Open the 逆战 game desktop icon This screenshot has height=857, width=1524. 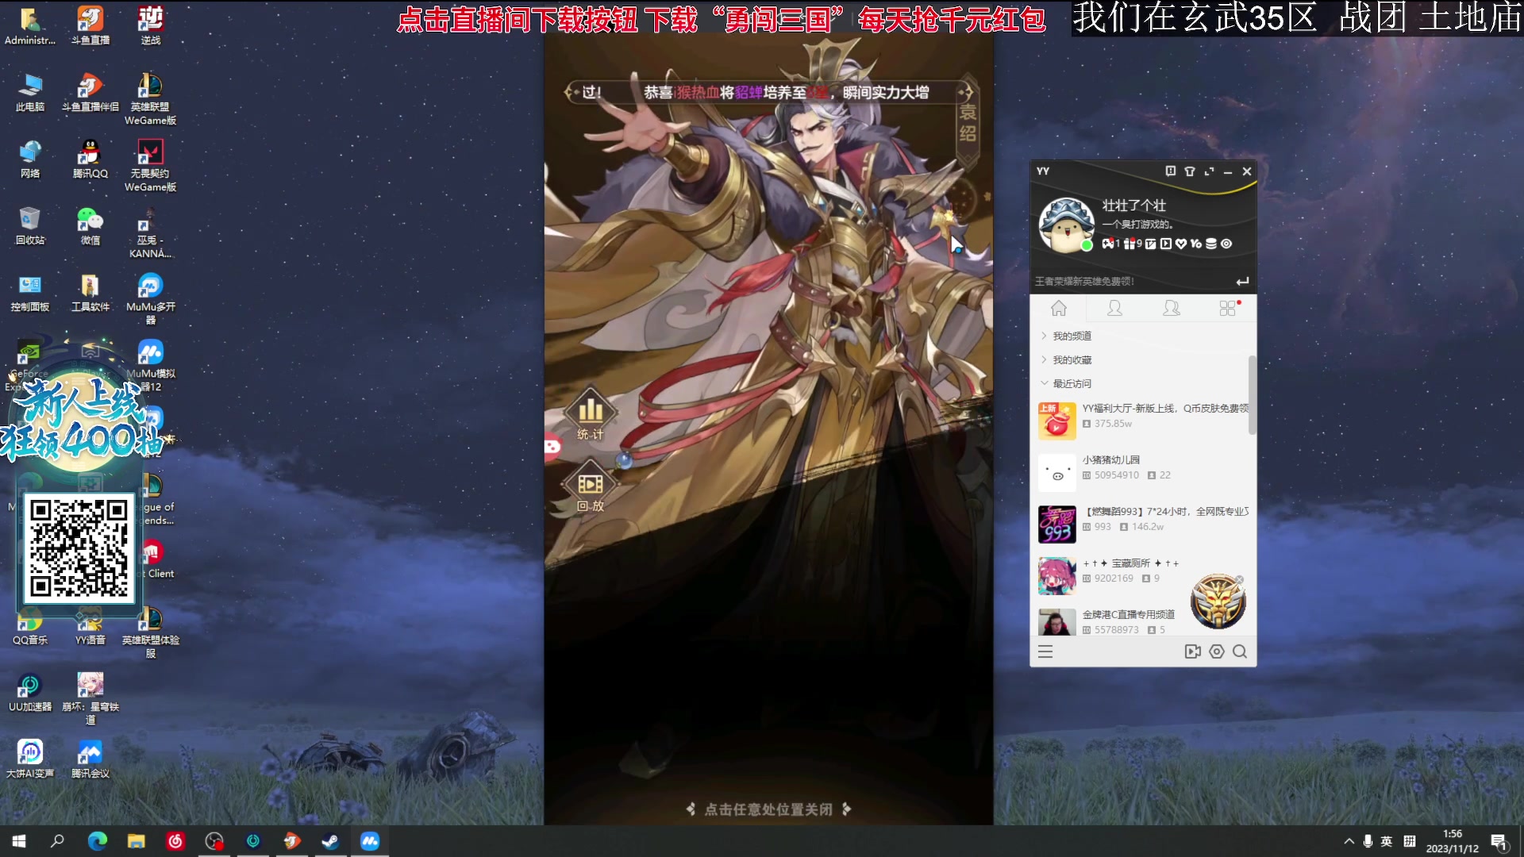coord(151,25)
